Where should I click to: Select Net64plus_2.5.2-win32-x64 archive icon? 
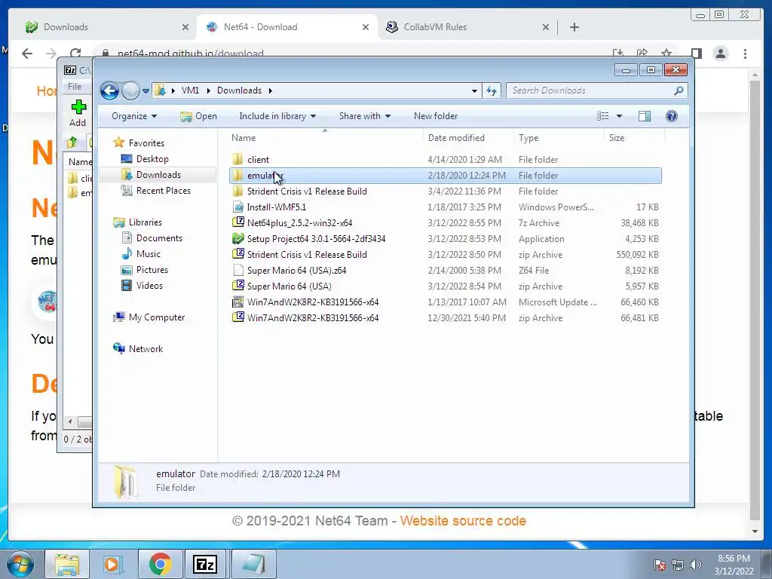237,223
